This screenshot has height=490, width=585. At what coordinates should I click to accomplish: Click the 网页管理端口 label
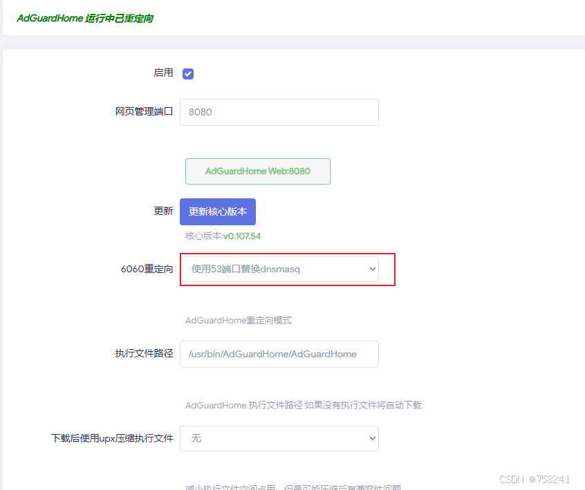coord(144,111)
